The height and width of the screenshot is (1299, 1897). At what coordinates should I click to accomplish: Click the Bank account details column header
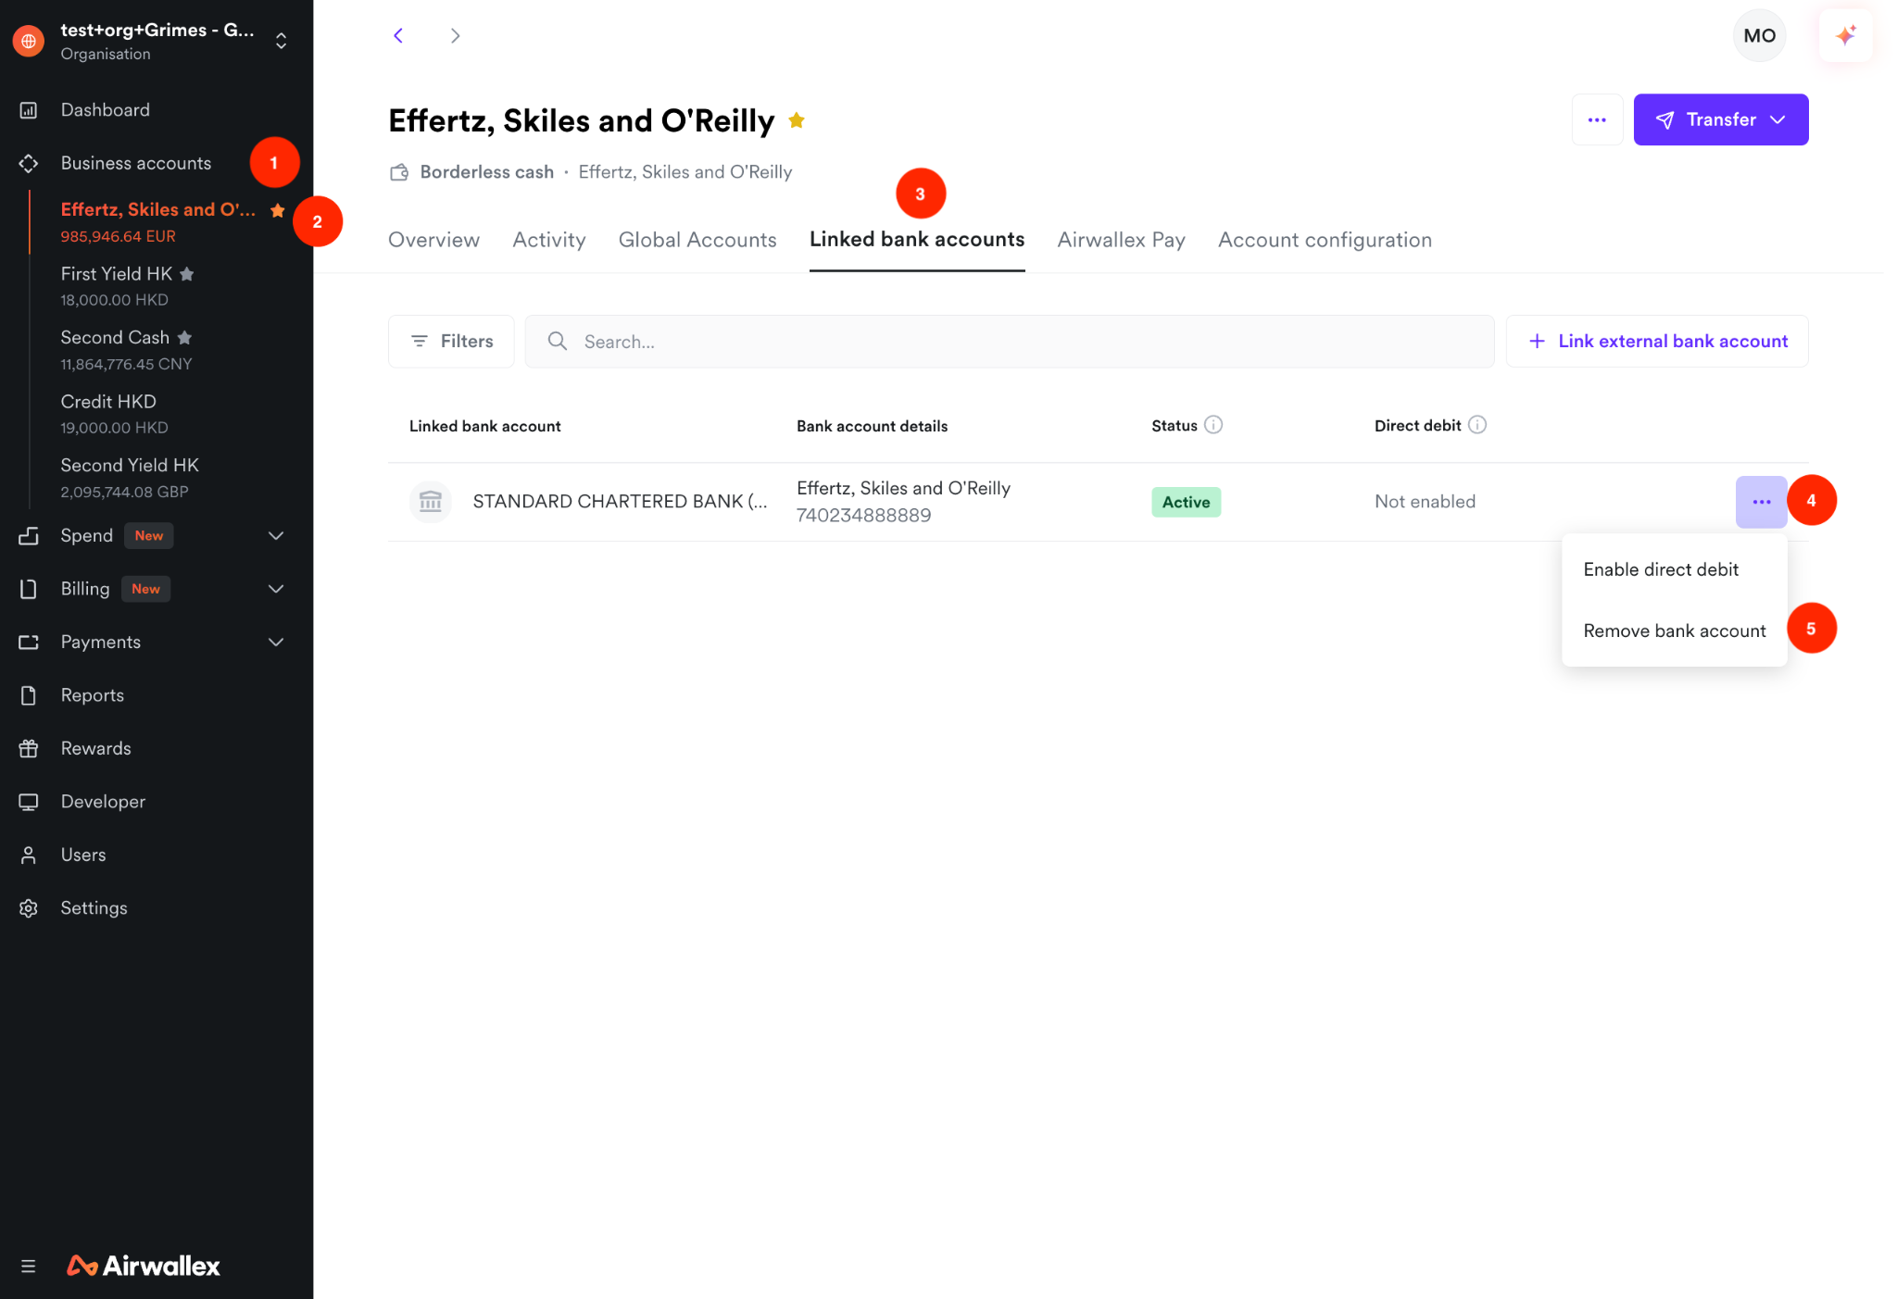click(872, 426)
